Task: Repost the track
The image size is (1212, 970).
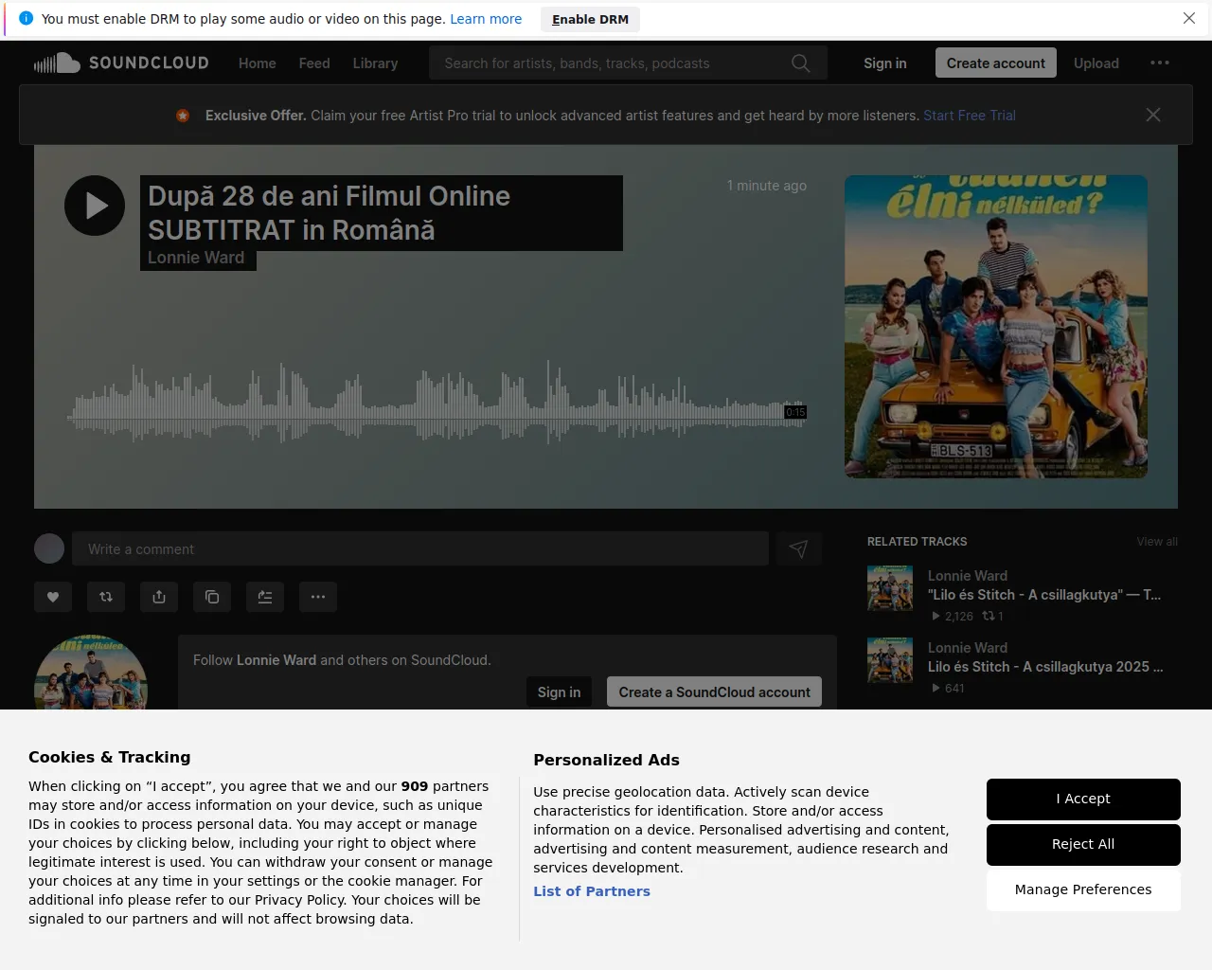Action: (x=106, y=597)
